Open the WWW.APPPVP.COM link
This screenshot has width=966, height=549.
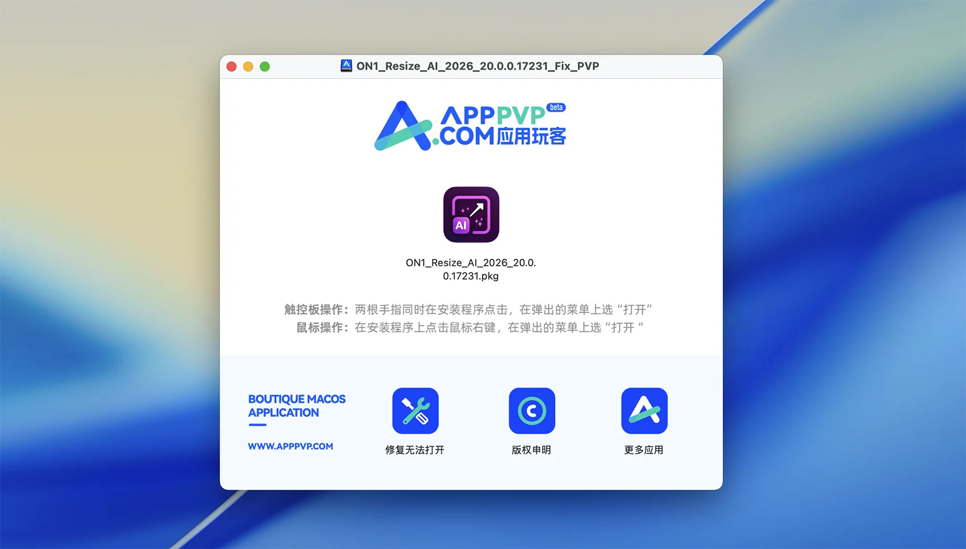pos(290,446)
